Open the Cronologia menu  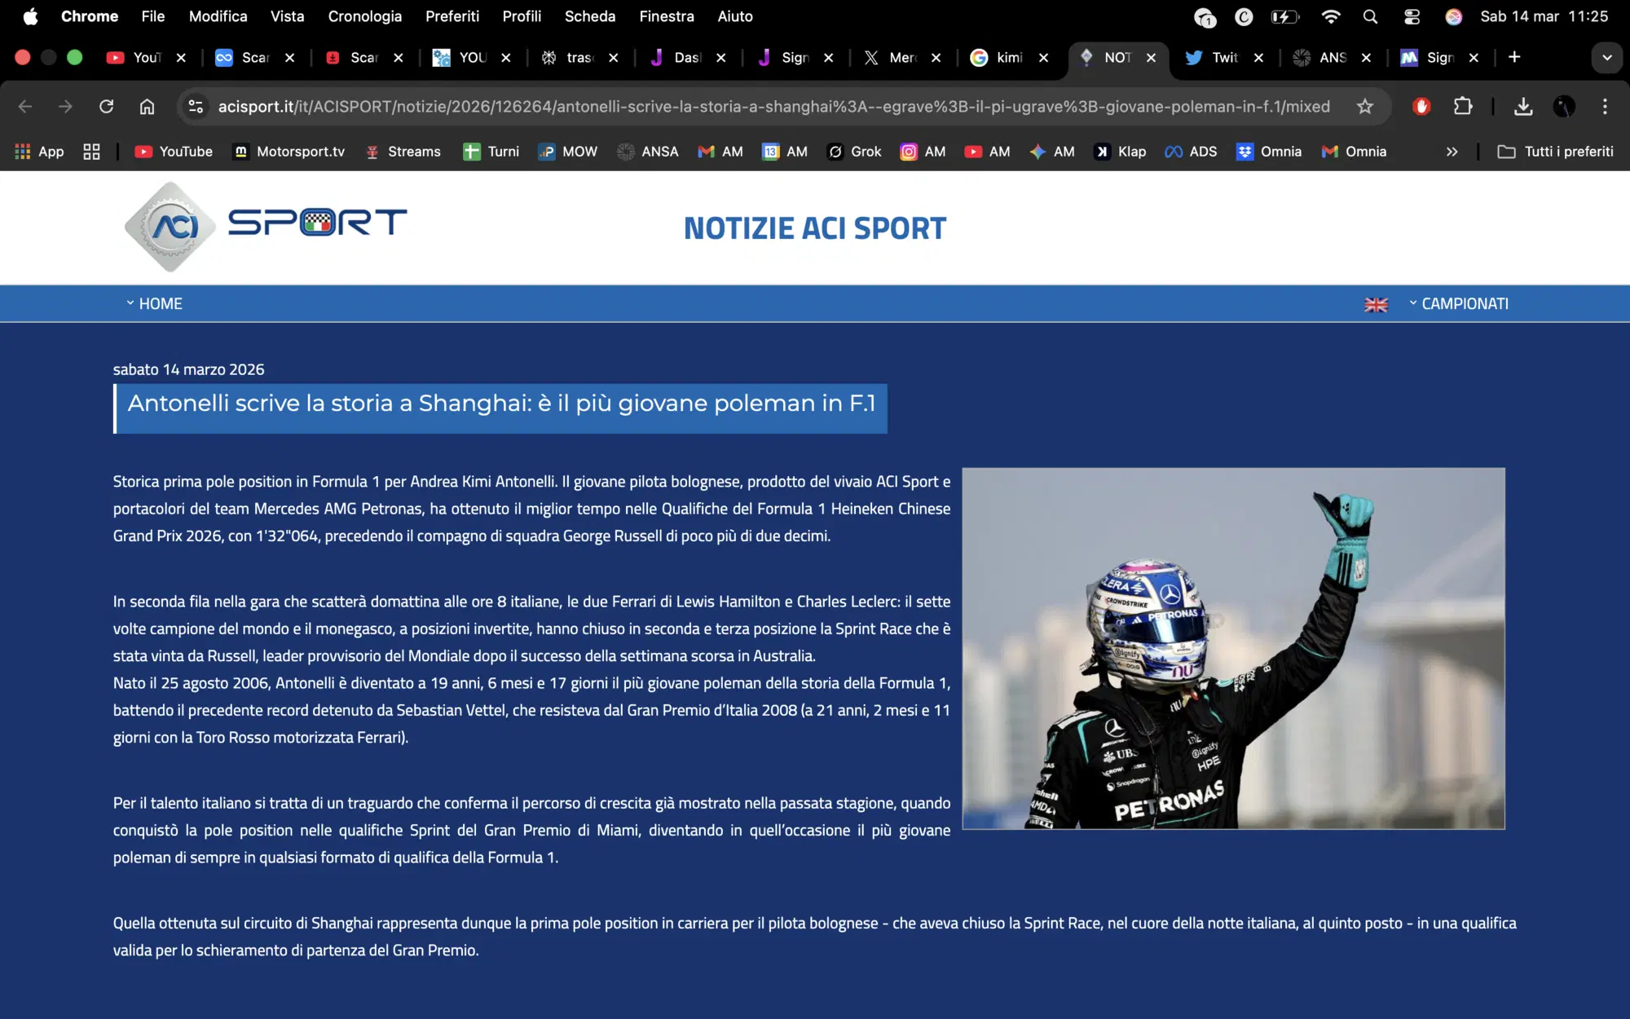(364, 15)
